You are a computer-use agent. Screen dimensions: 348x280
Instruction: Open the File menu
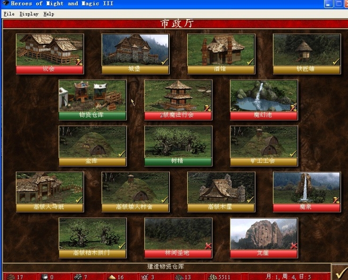9,14
